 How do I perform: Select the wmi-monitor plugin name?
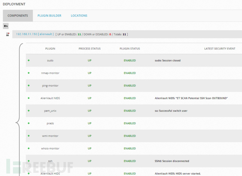point(50,136)
